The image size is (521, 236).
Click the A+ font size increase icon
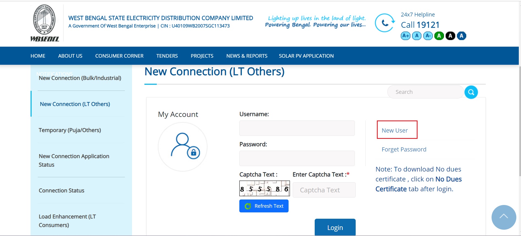405,36
